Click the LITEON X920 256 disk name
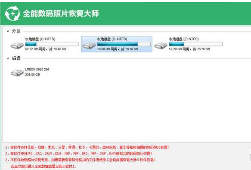The height and width of the screenshot is (170, 251). tap(37, 70)
